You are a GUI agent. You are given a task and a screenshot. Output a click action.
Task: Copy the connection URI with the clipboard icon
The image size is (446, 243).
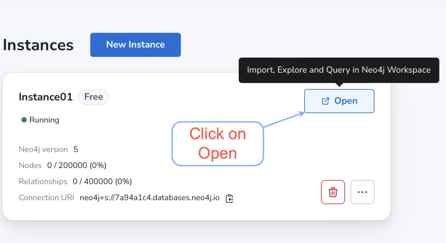click(x=229, y=198)
